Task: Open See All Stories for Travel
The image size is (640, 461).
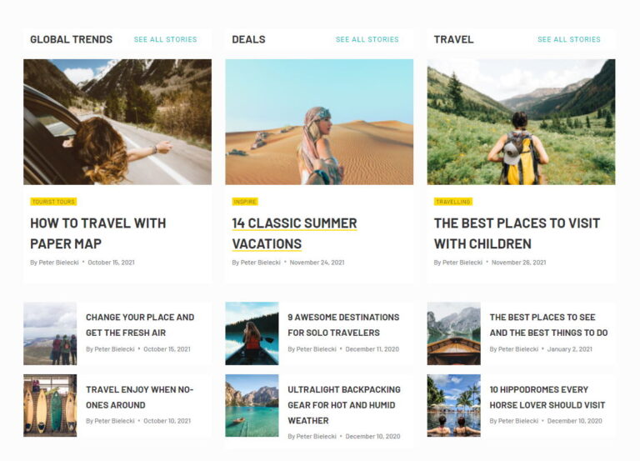Action: pos(569,39)
